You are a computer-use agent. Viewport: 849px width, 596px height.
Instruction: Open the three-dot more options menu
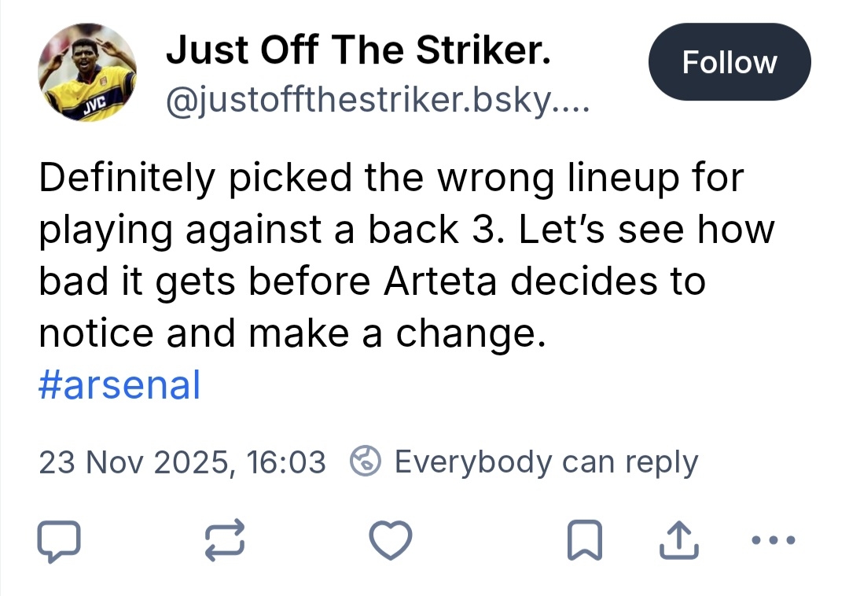click(x=774, y=541)
